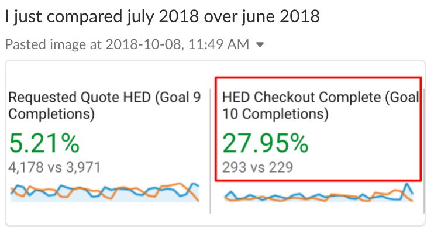Screen dimensions: 441x234
Task: Select the HED Checkout Complete metric title
Action: 320,105
